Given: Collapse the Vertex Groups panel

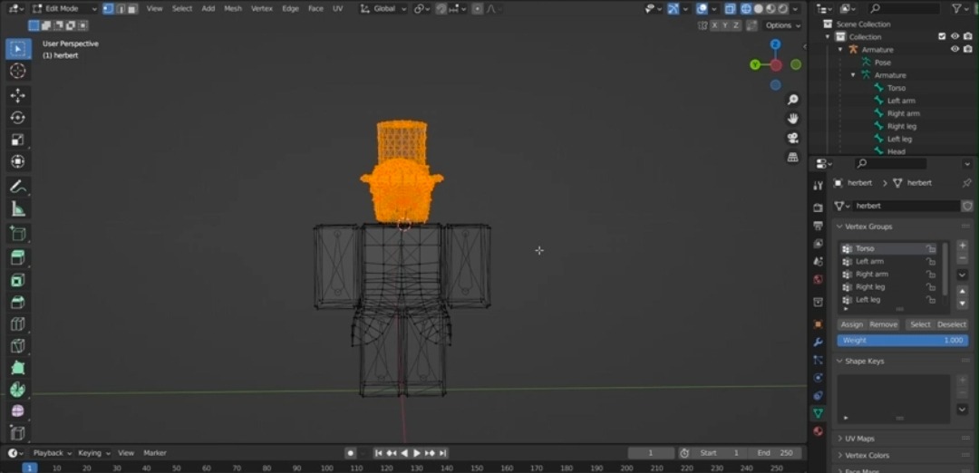Looking at the screenshot, I should point(868,227).
